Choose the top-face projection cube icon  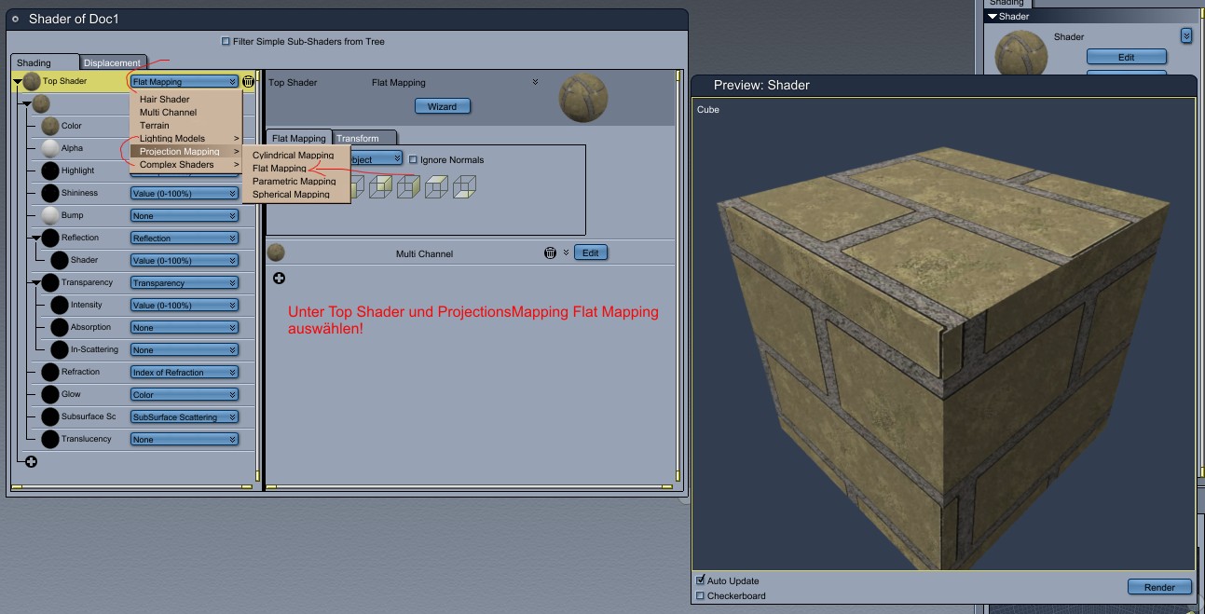(437, 187)
